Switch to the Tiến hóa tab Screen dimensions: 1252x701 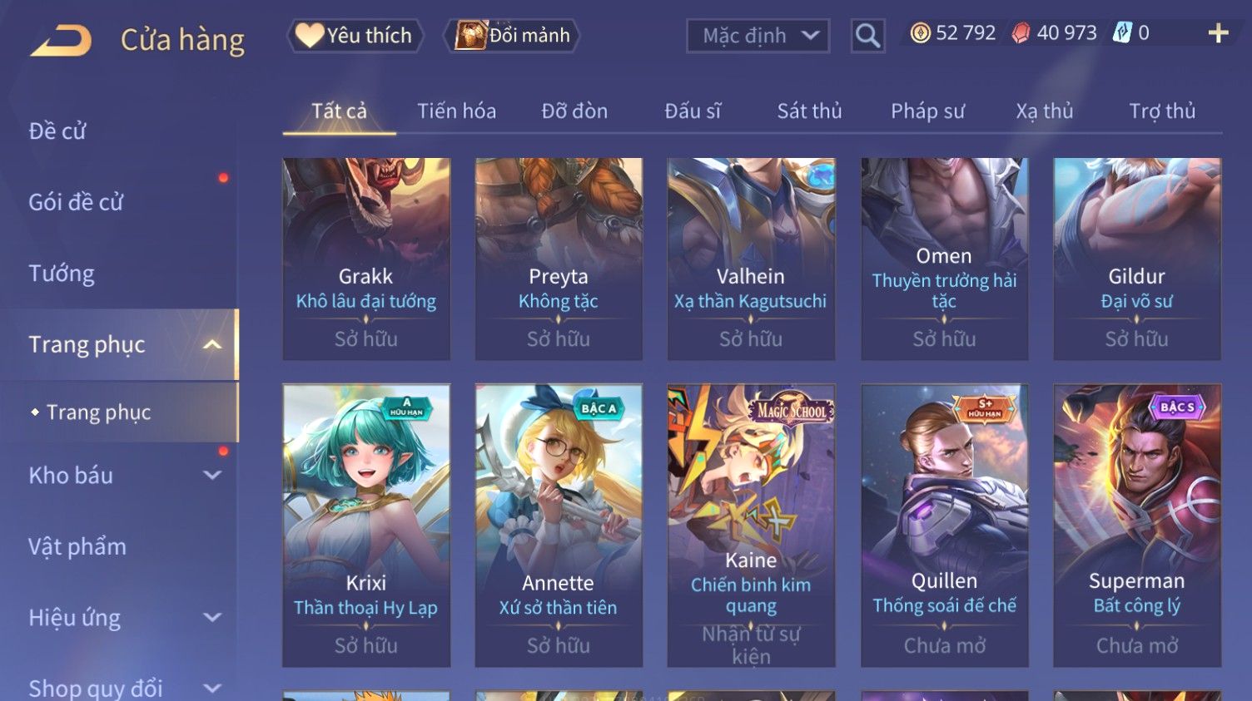(456, 111)
